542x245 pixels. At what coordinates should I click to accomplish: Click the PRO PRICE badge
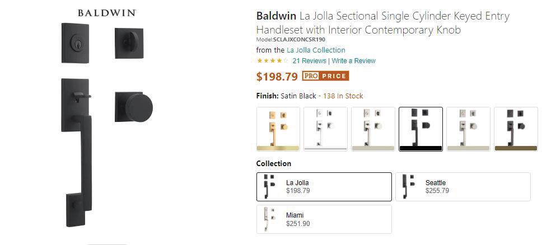[x=326, y=76]
